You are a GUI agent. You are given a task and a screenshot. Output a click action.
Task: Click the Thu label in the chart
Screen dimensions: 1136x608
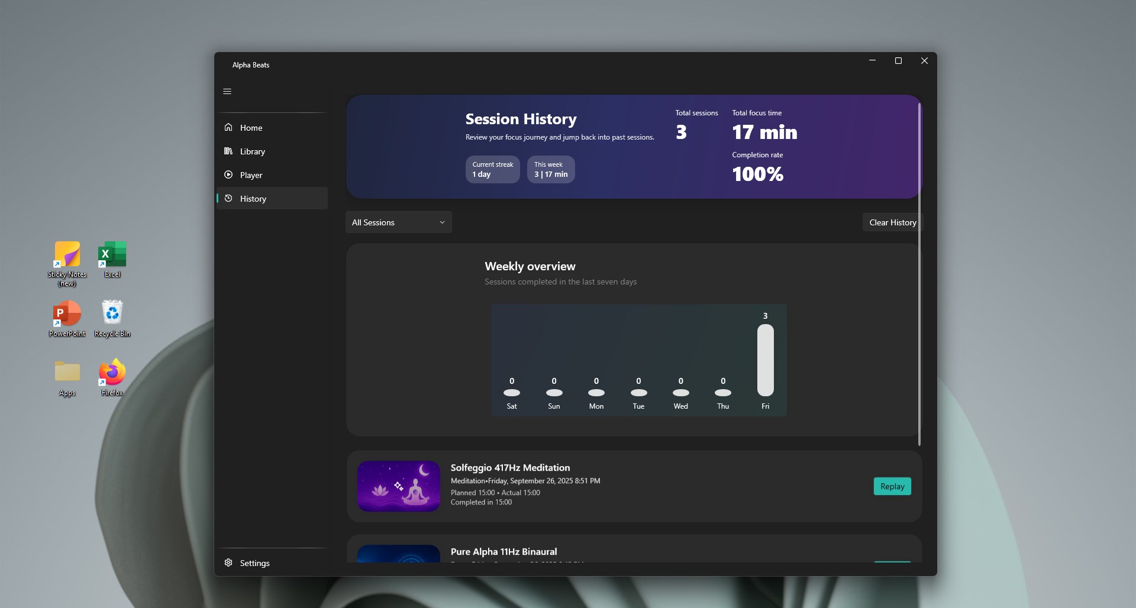[723, 406]
